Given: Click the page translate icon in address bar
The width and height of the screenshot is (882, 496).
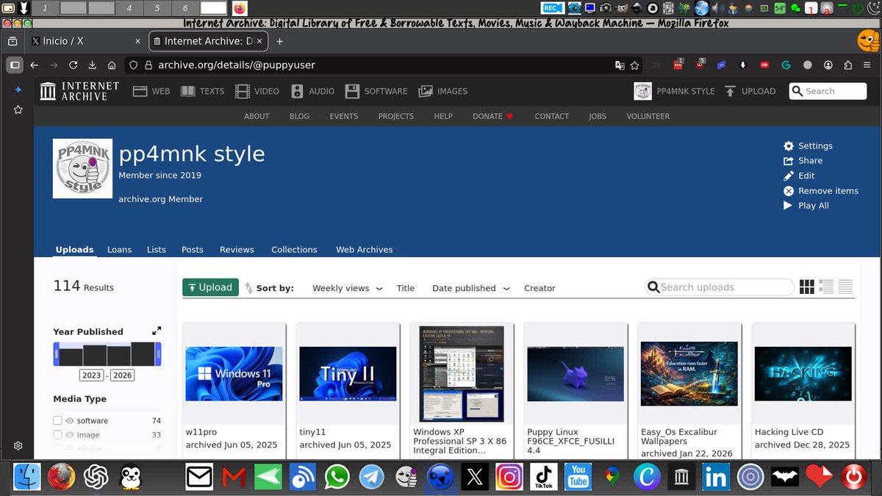Looking at the screenshot, I should pyautogui.click(x=620, y=65).
